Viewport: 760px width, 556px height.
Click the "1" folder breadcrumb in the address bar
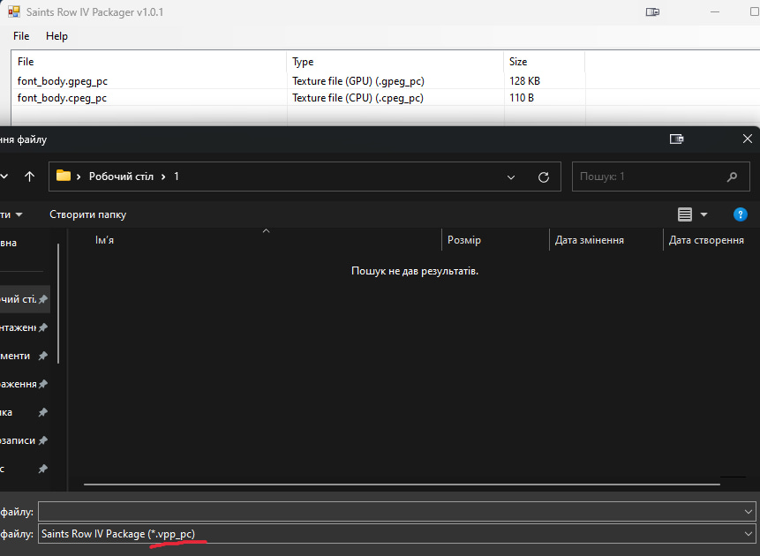tap(177, 177)
